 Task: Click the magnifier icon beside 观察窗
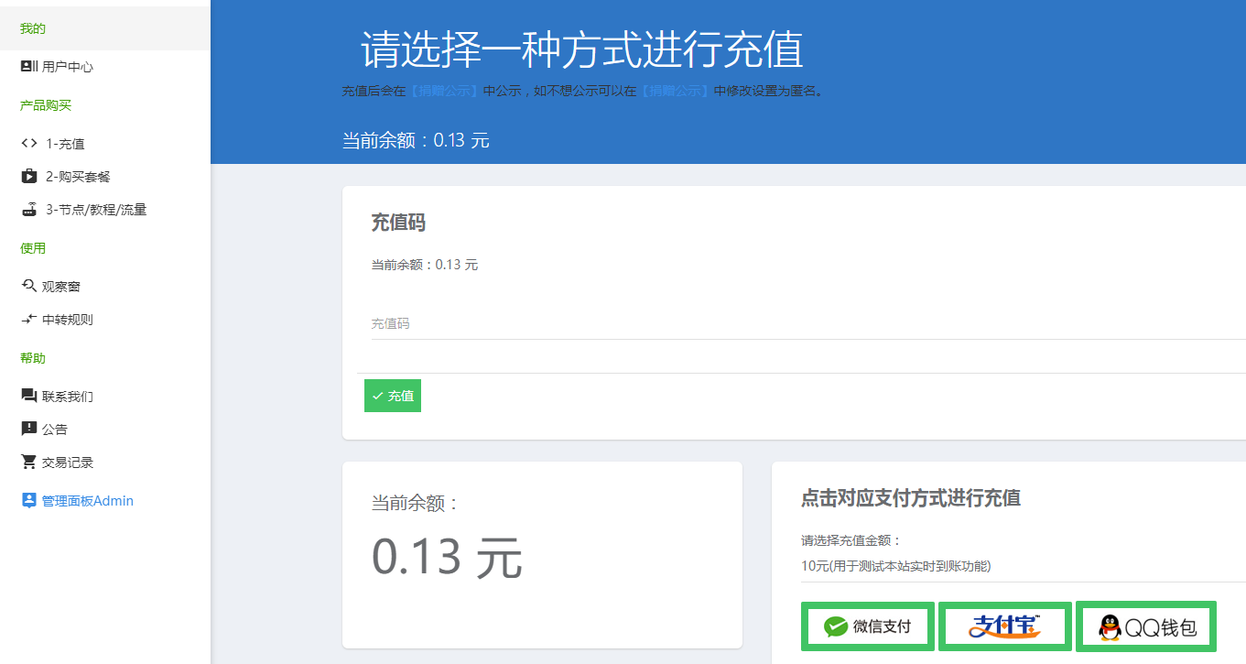click(29, 286)
